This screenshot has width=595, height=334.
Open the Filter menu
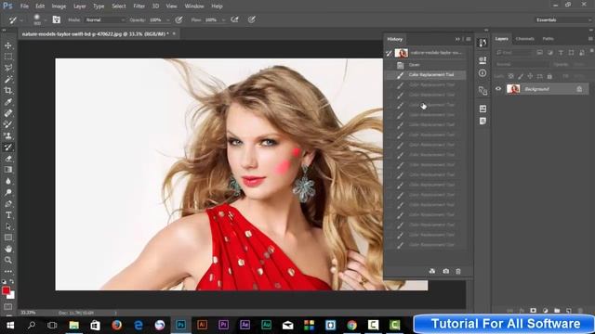tap(139, 6)
